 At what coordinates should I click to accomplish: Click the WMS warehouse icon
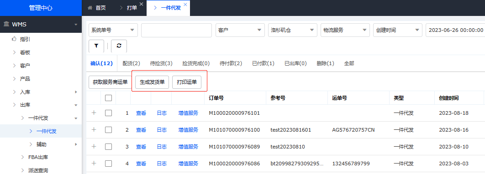tap(6, 24)
